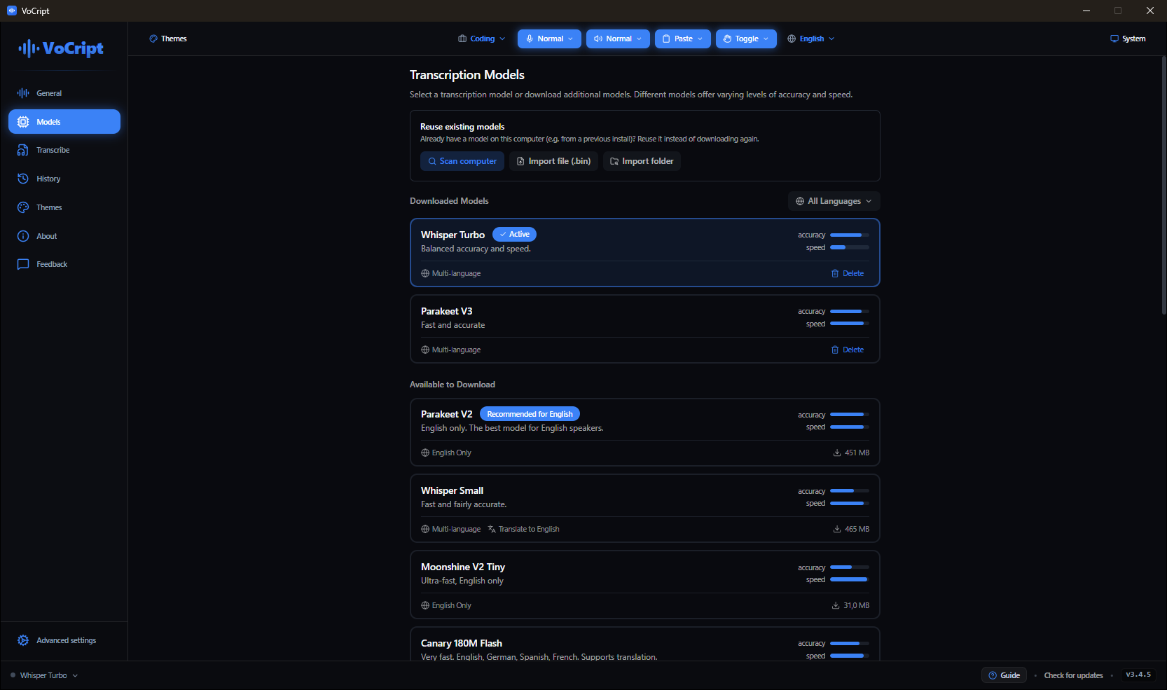
Task: Click VoCript app icon in title bar
Action: coord(11,11)
